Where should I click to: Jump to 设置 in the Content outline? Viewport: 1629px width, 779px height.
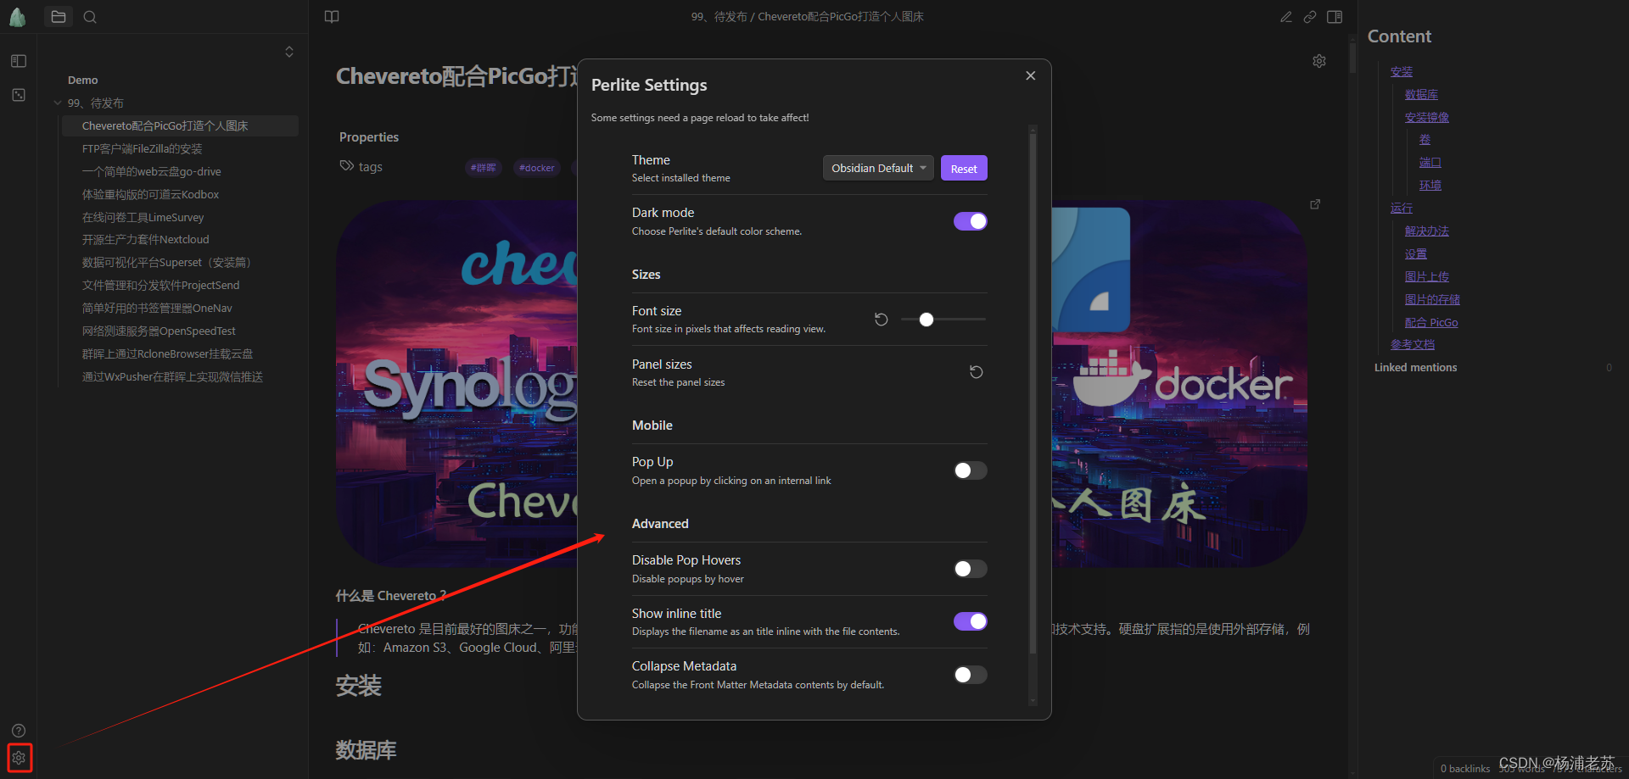click(x=1416, y=254)
